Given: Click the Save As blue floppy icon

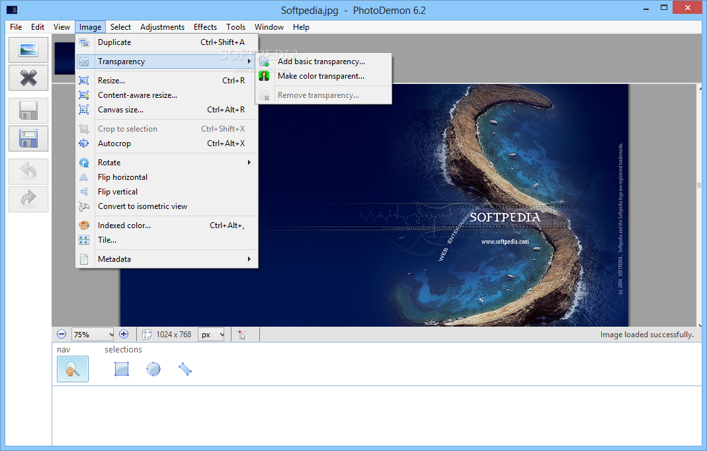Looking at the screenshot, I should [x=28, y=138].
